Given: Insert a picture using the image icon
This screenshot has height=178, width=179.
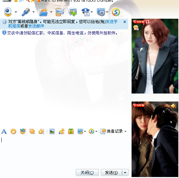Looking at the screenshot, I should pos(52,131).
